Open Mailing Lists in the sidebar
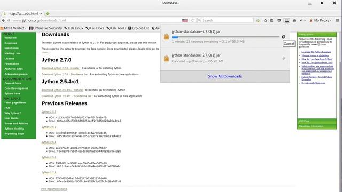The height and width of the screenshot is (192, 342). click(x=12, y=53)
